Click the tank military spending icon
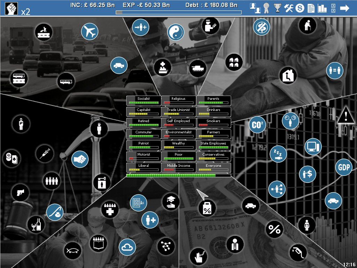 (198, 68)
